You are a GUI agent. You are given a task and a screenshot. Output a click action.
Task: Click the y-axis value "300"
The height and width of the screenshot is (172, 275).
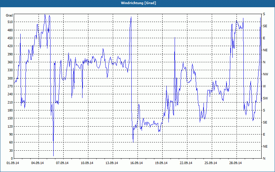click(10, 78)
